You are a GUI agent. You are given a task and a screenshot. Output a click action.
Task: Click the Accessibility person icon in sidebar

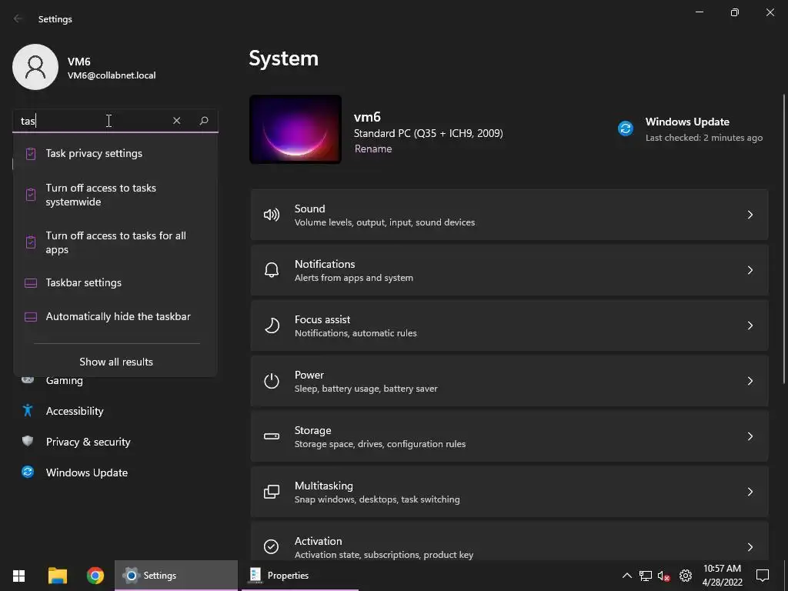click(x=28, y=411)
